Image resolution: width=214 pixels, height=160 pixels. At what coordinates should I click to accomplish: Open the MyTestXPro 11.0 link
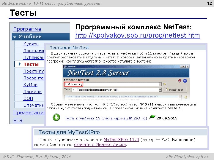pos(121,140)
